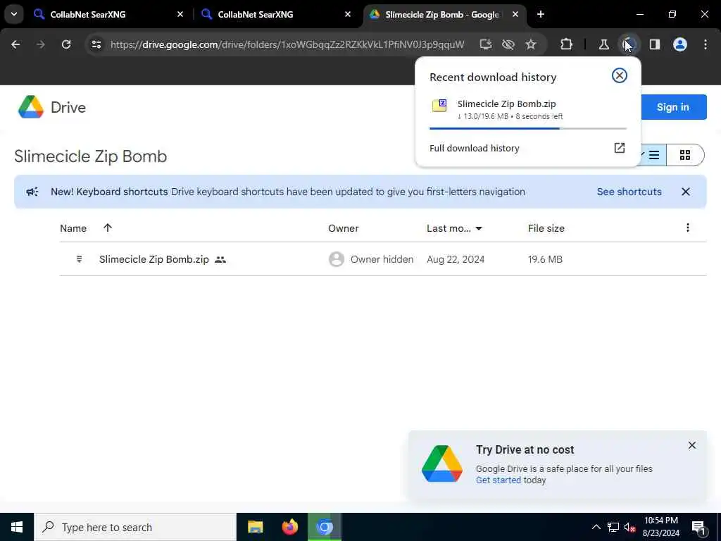Bookmark this page with the star icon
The height and width of the screenshot is (541, 721).
tap(531, 44)
